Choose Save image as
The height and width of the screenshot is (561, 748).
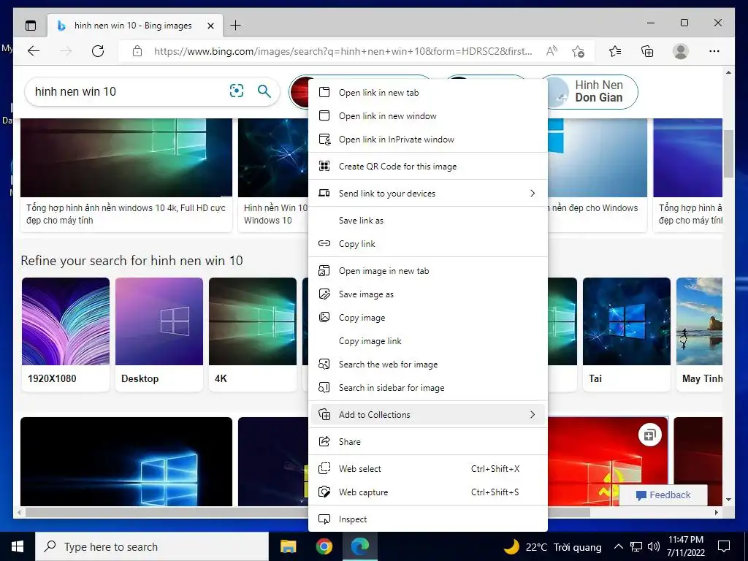coord(428,294)
